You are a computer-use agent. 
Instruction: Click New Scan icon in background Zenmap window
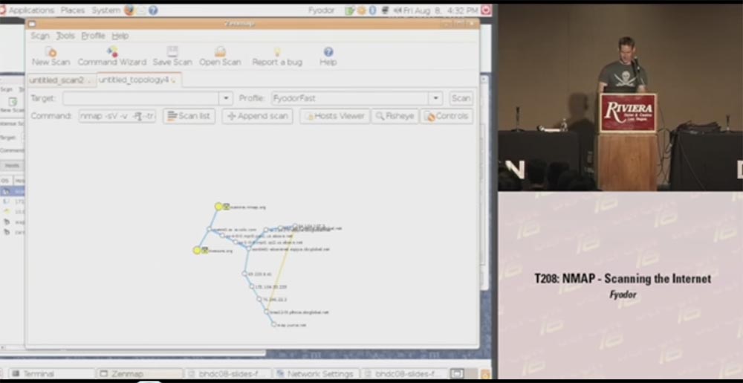tap(13, 102)
